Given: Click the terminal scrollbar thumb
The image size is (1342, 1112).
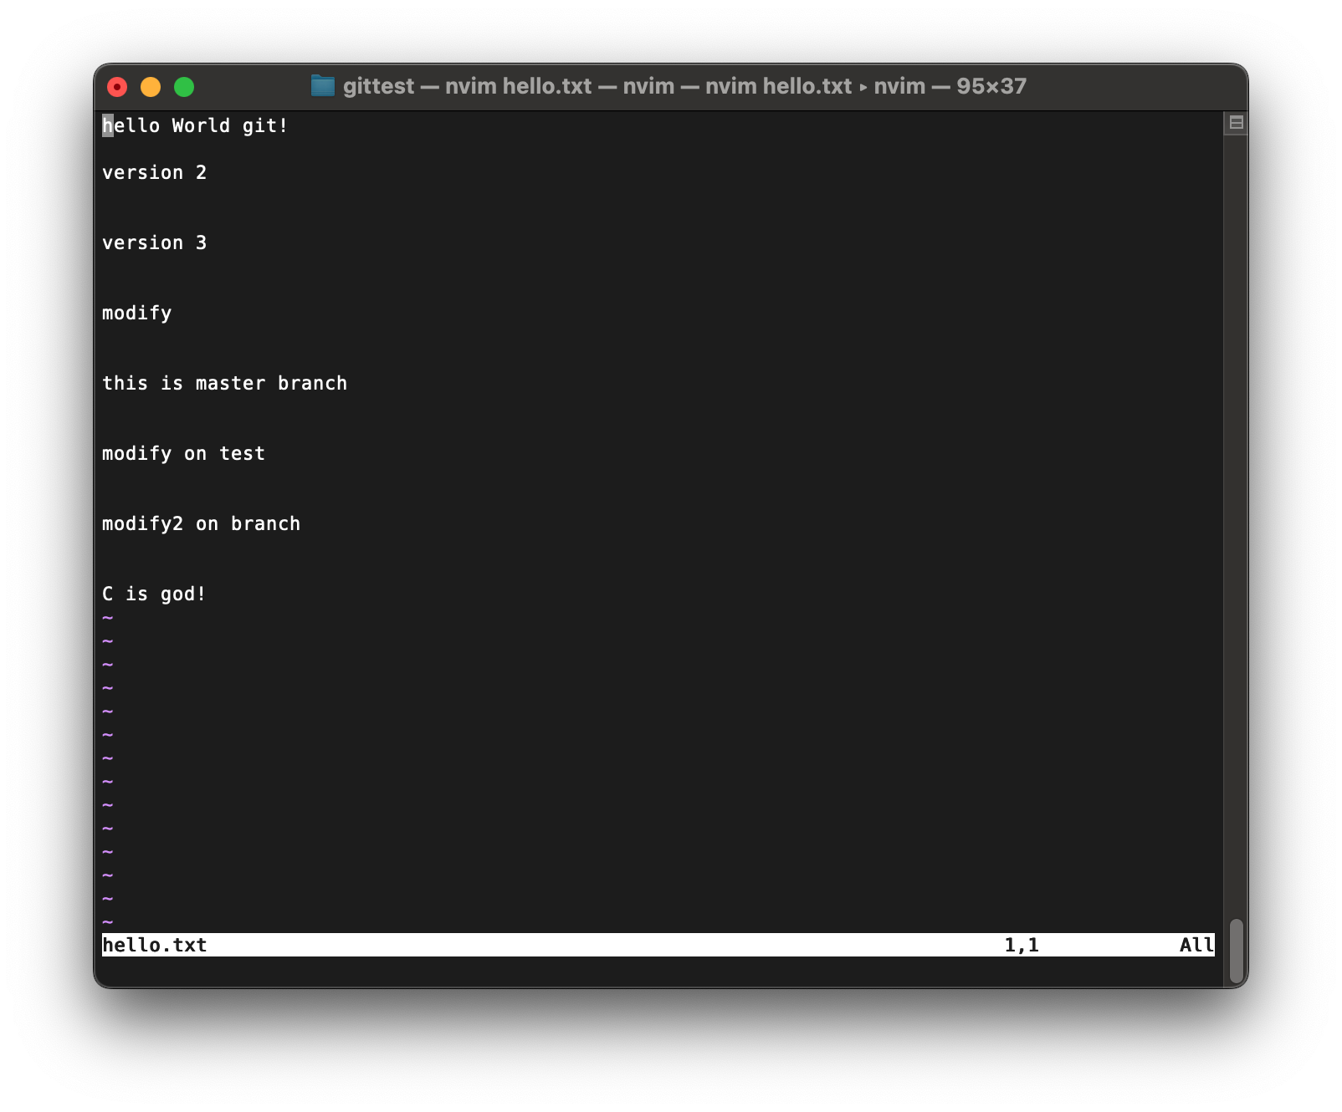Looking at the screenshot, I should click(1236, 951).
